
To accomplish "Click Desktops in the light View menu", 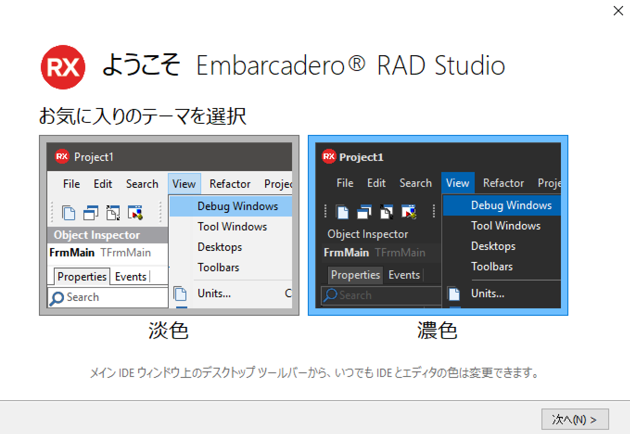I will 219,247.
